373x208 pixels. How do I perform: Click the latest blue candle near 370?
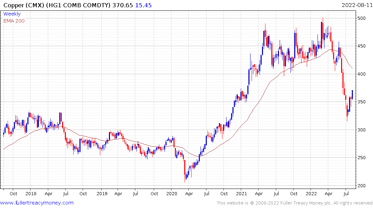point(352,95)
